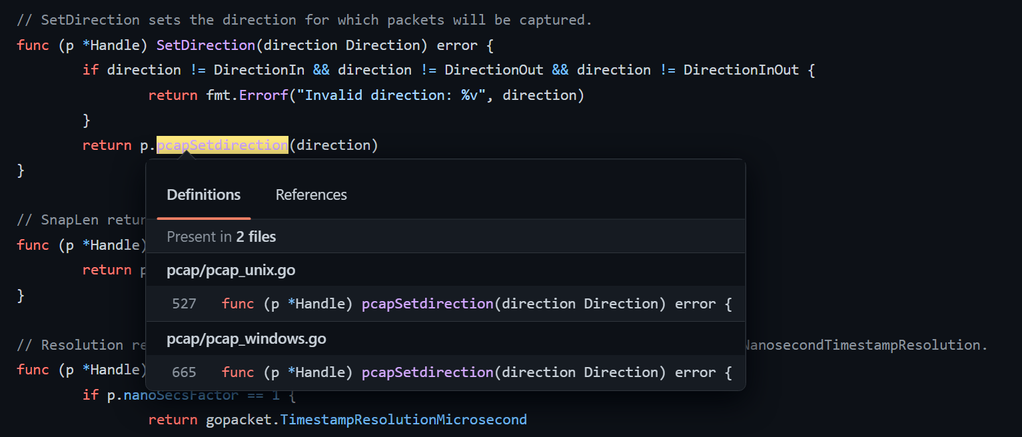Select the DirectionIn identifier
Image resolution: width=1022 pixels, height=437 pixels.
[x=258, y=69]
